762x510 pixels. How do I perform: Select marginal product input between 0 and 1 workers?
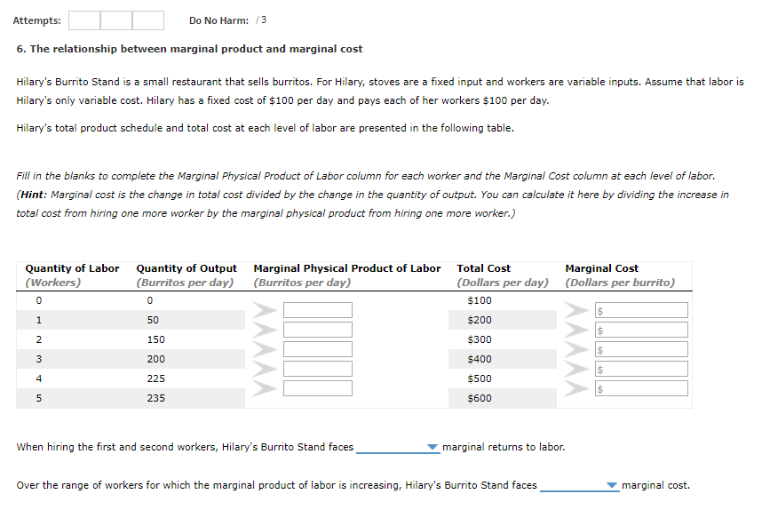click(x=318, y=310)
